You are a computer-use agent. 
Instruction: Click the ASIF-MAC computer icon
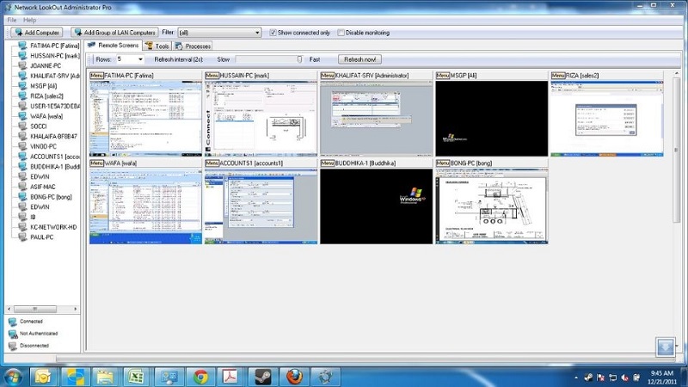[21, 187]
